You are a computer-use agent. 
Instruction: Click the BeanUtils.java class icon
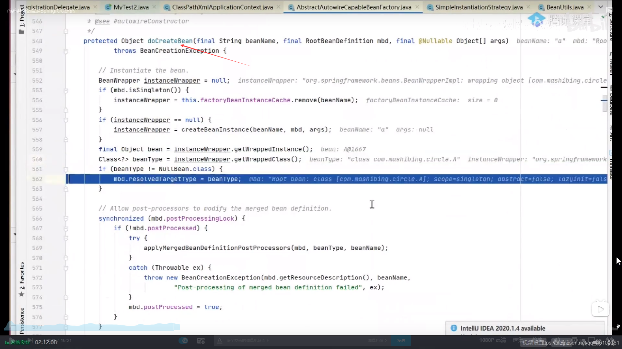(541, 7)
